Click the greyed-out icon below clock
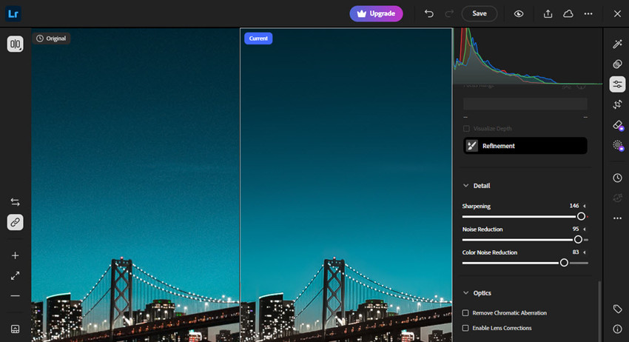This screenshot has width=629, height=342. click(x=617, y=198)
